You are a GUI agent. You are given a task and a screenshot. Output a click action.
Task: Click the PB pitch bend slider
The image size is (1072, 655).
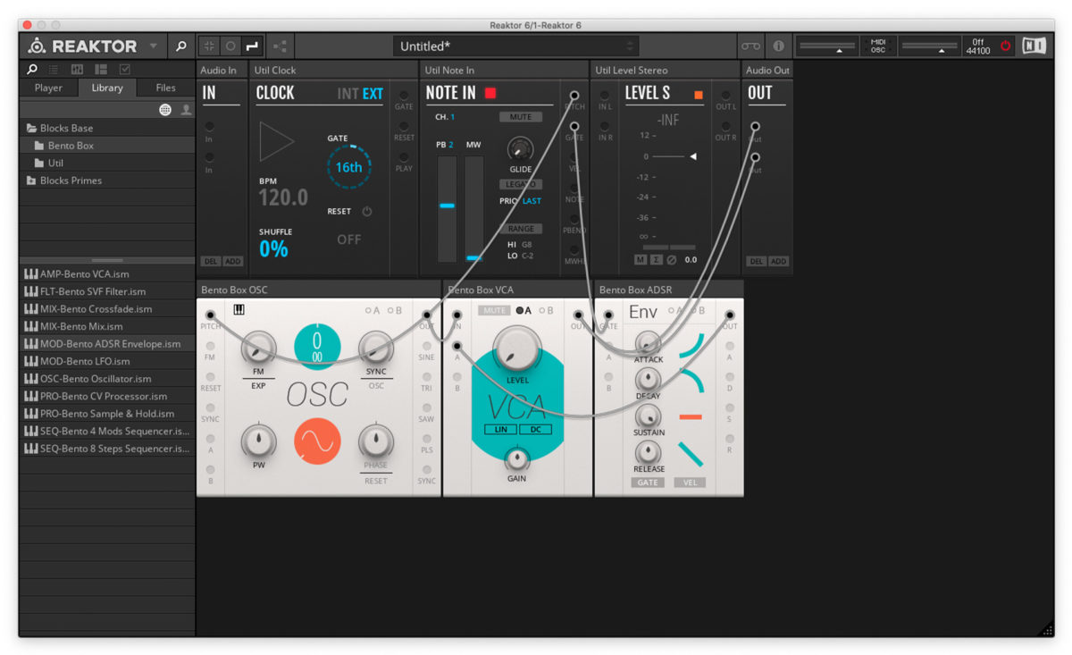(x=447, y=209)
